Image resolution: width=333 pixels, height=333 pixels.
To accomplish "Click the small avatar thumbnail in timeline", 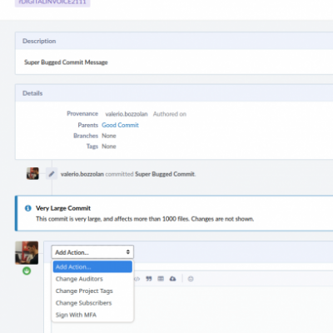I will 32,173.
